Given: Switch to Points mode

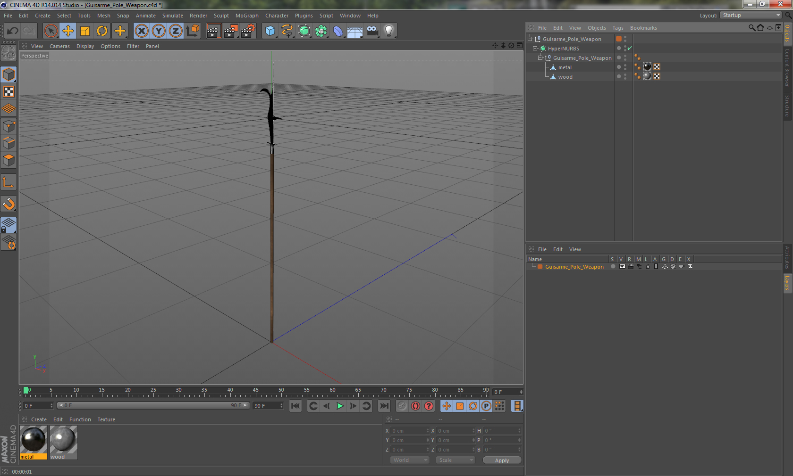Looking at the screenshot, I should click(8, 126).
